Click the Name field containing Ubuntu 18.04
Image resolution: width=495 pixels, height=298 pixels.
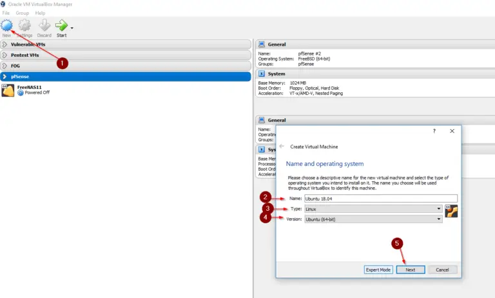[x=381, y=199]
